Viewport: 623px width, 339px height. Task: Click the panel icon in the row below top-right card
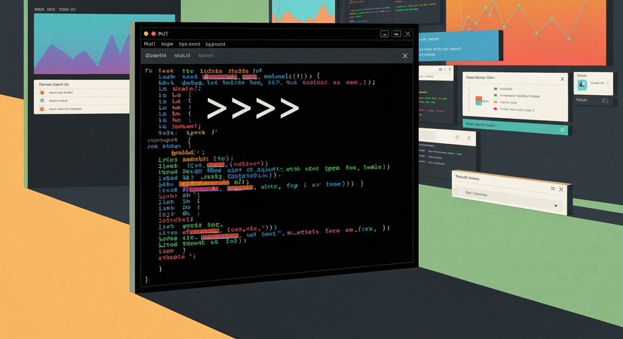pos(605,101)
